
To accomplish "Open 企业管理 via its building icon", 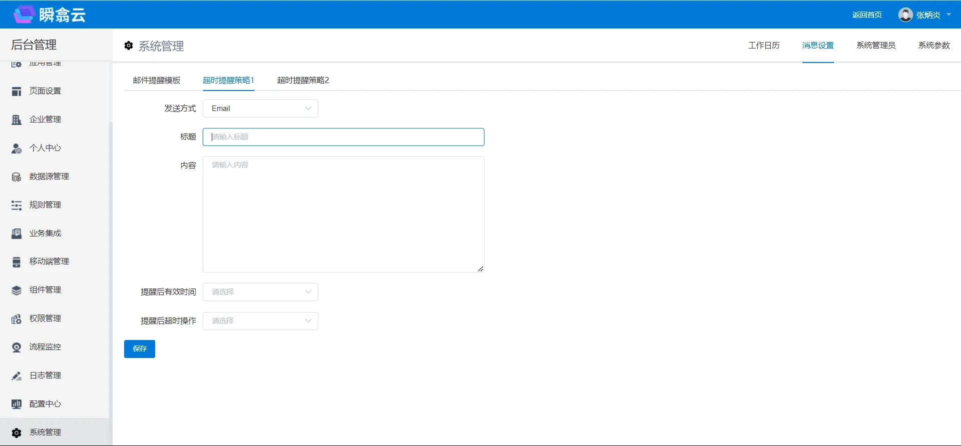I will tap(17, 120).
